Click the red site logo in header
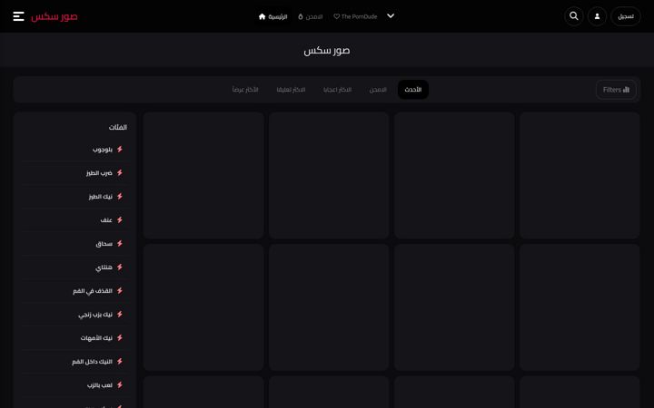This screenshot has width=654, height=408. [54, 16]
